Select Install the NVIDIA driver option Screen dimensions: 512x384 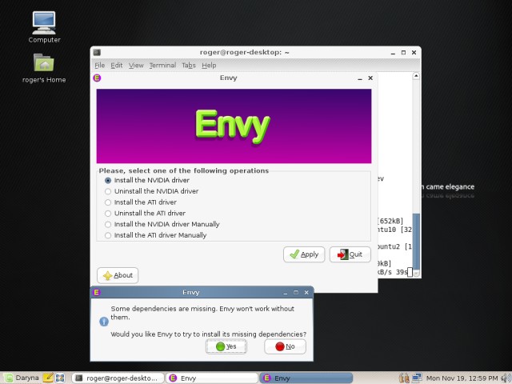point(147,180)
